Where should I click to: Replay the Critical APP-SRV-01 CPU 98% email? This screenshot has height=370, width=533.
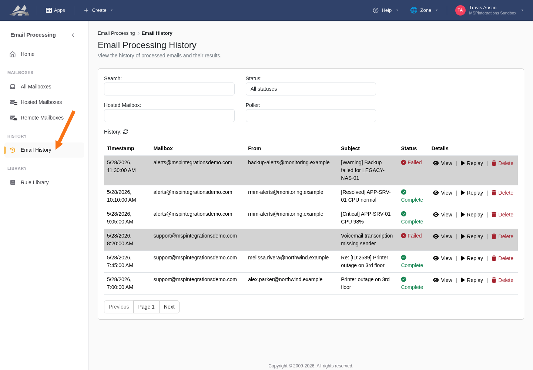pos(472,215)
